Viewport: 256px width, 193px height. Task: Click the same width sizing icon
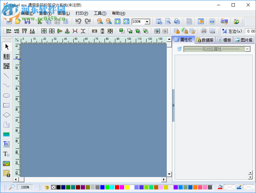tap(94, 31)
